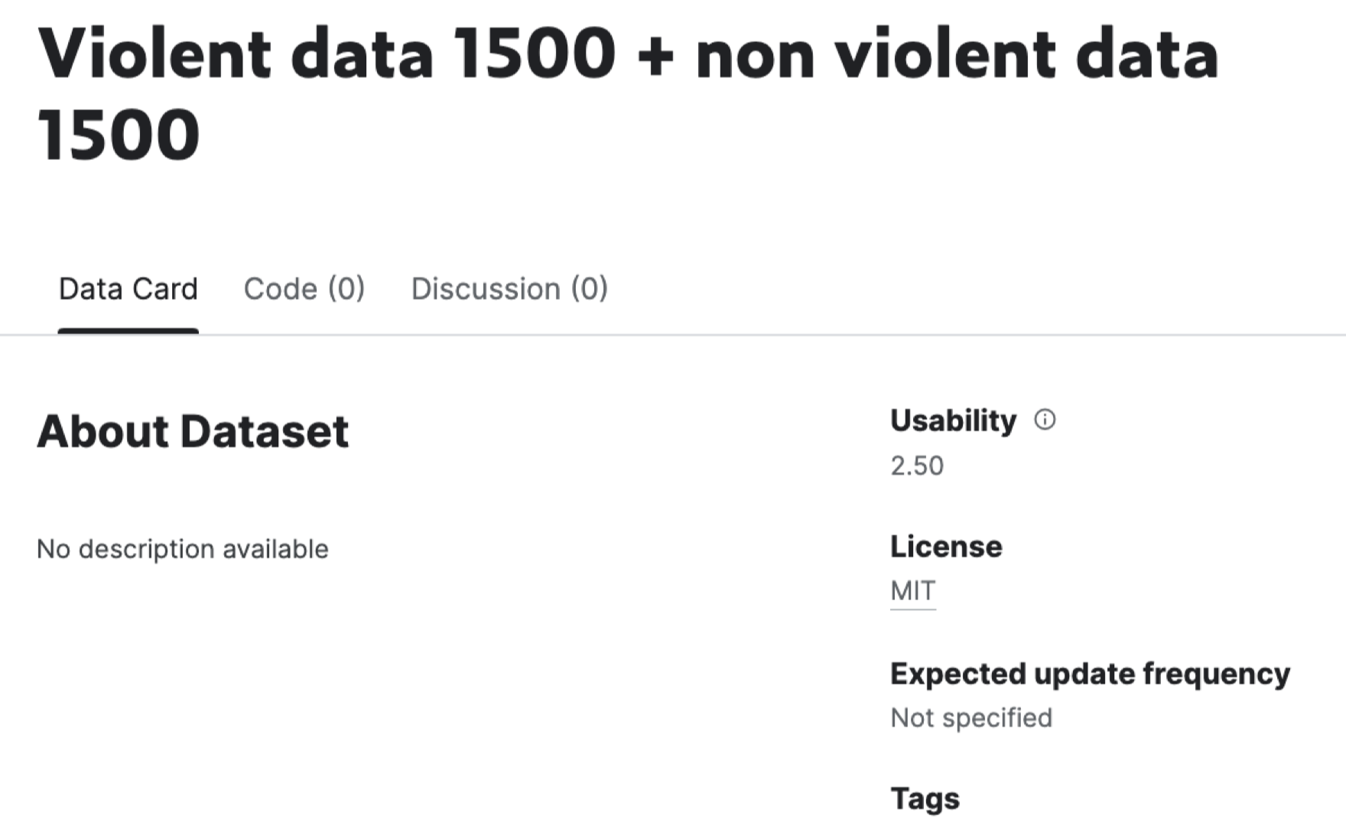This screenshot has height=835, width=1346.
Task: Click the License heading
Action: 946,547
